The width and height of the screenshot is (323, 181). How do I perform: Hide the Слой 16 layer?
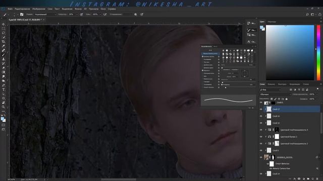261,116
